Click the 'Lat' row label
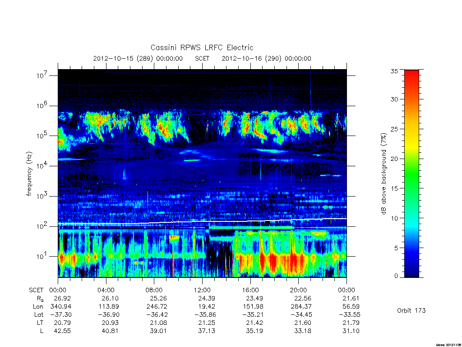The width and height of the screenshot is (462, 347). (39, 314)
